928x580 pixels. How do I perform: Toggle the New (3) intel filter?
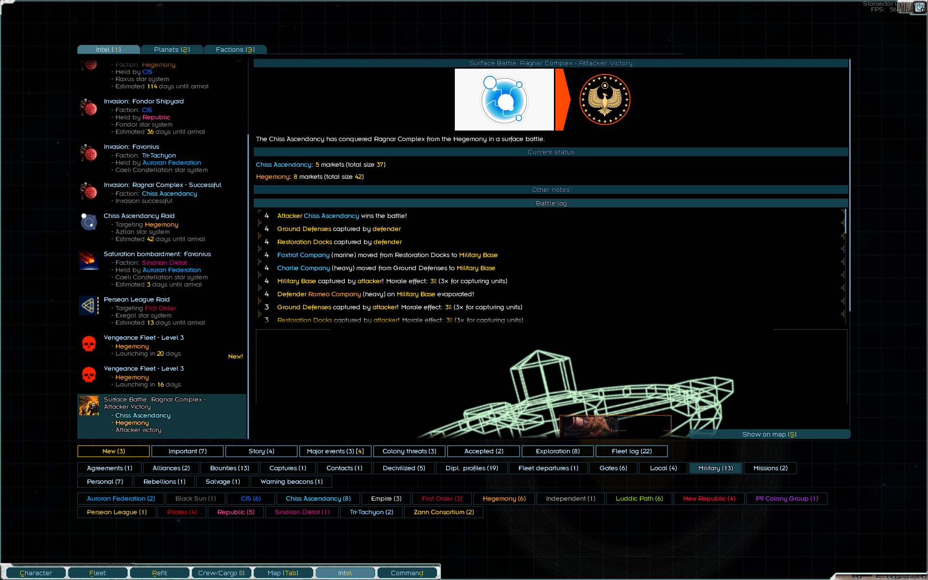(x=114, y=451)
